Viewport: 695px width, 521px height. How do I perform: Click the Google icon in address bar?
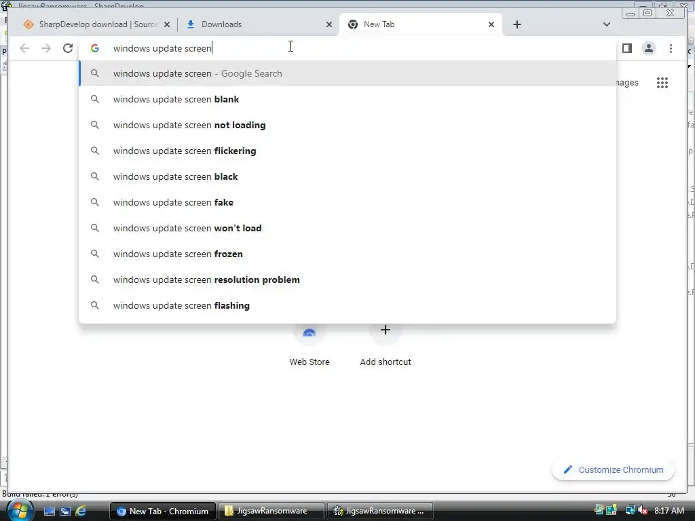tap(95, 48)
